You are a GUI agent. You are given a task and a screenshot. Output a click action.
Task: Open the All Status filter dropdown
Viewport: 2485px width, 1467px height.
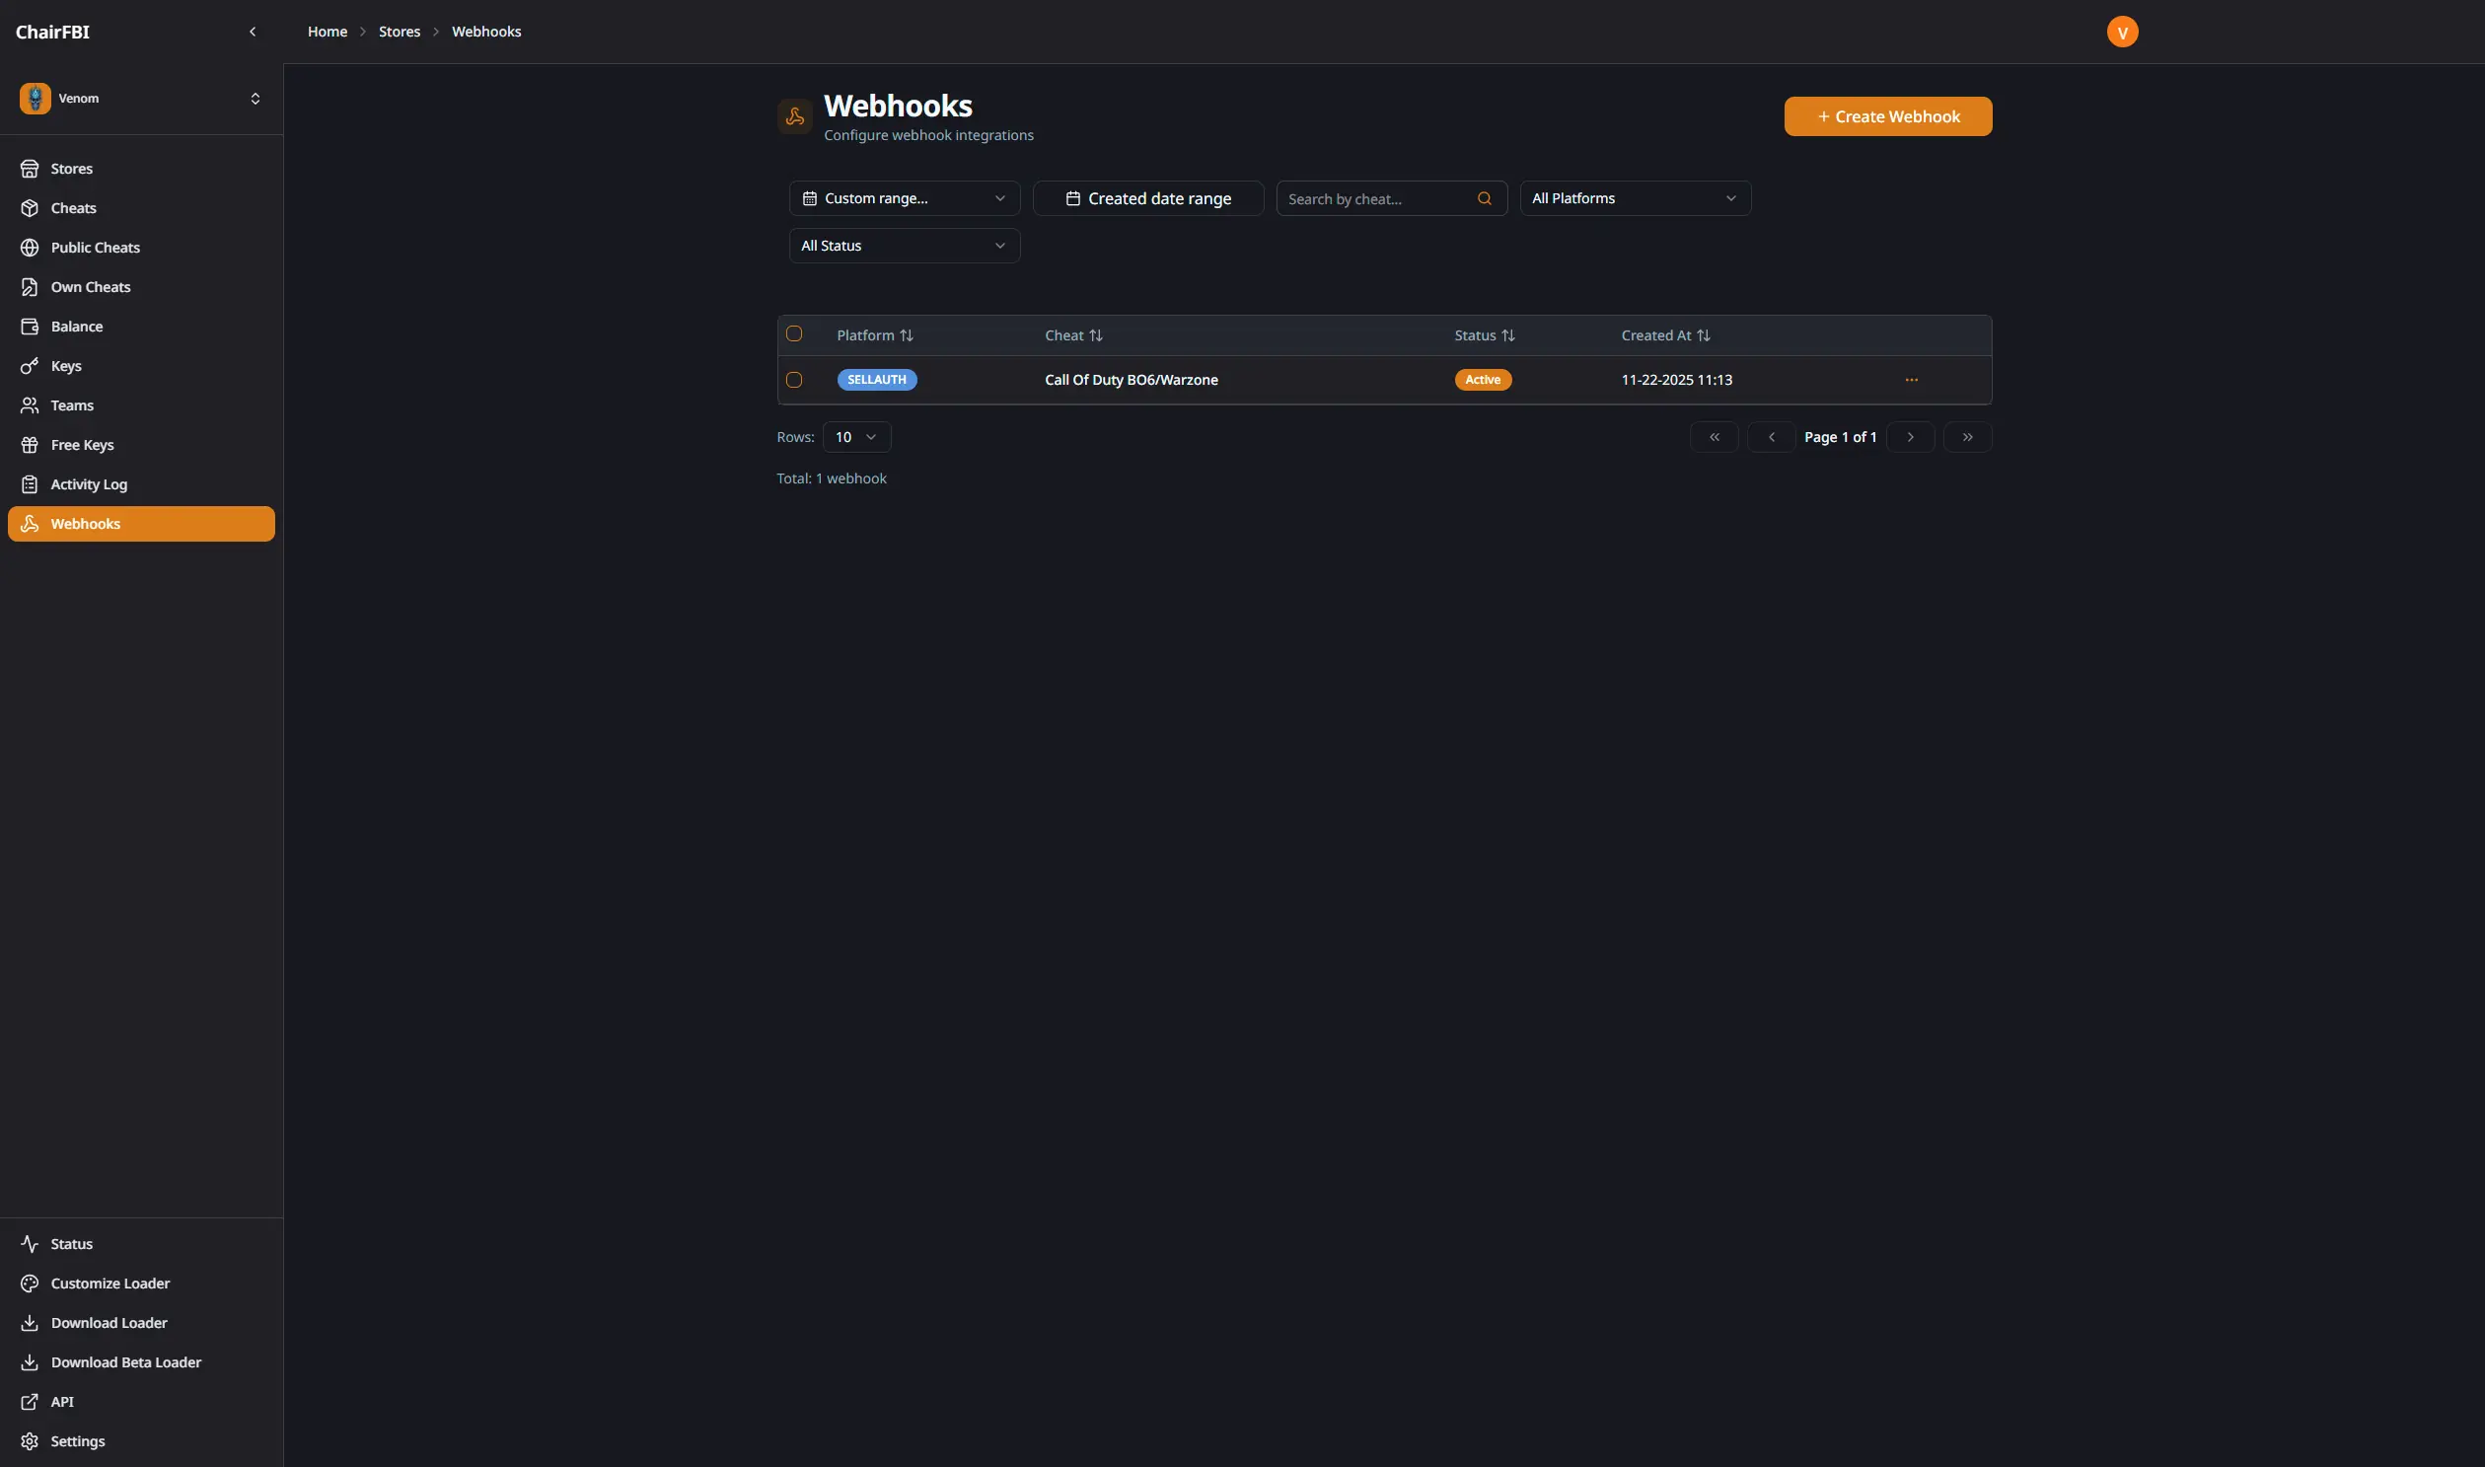pos(903,246)
